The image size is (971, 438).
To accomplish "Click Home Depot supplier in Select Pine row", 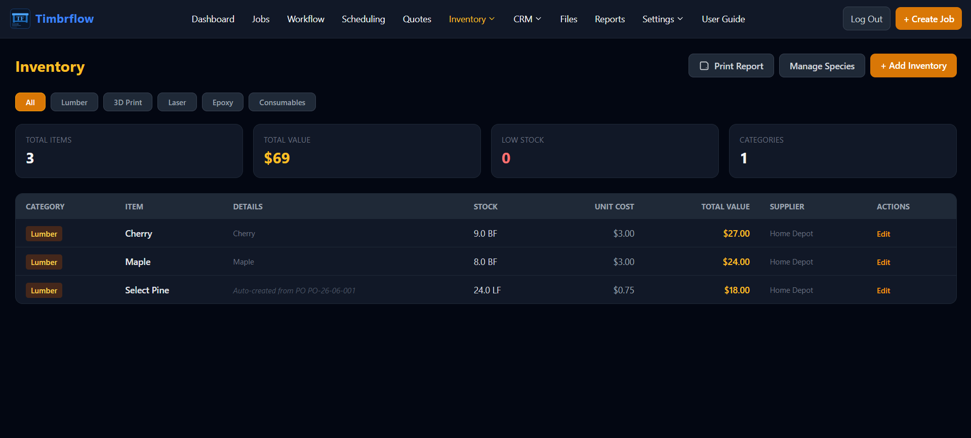I will click(x=791, y=290).
